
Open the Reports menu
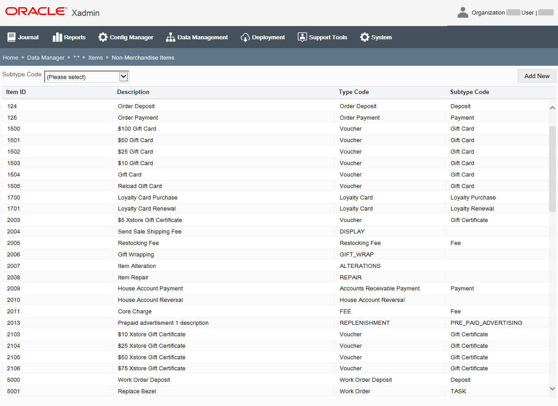[x=69, y=37]
